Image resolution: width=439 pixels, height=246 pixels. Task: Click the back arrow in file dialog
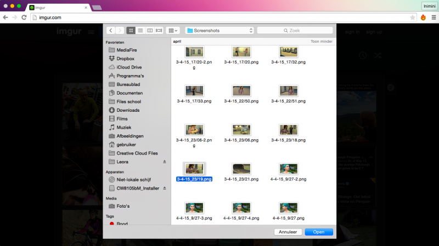point(111,31)
